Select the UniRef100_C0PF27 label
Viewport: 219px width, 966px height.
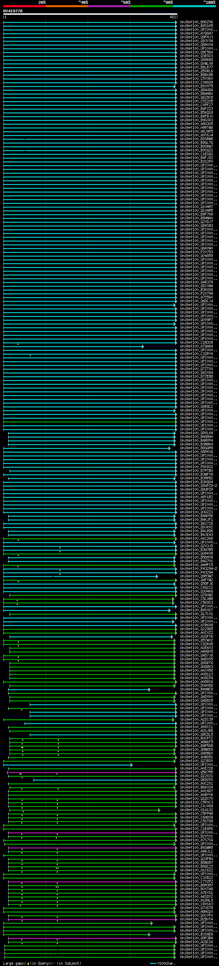click(196, 105)
